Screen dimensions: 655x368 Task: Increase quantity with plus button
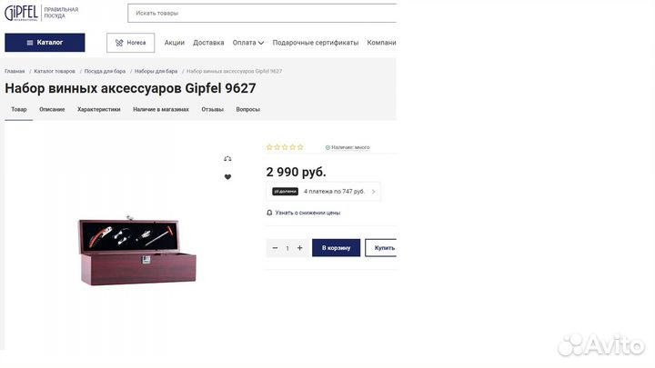tap(299, 248)
